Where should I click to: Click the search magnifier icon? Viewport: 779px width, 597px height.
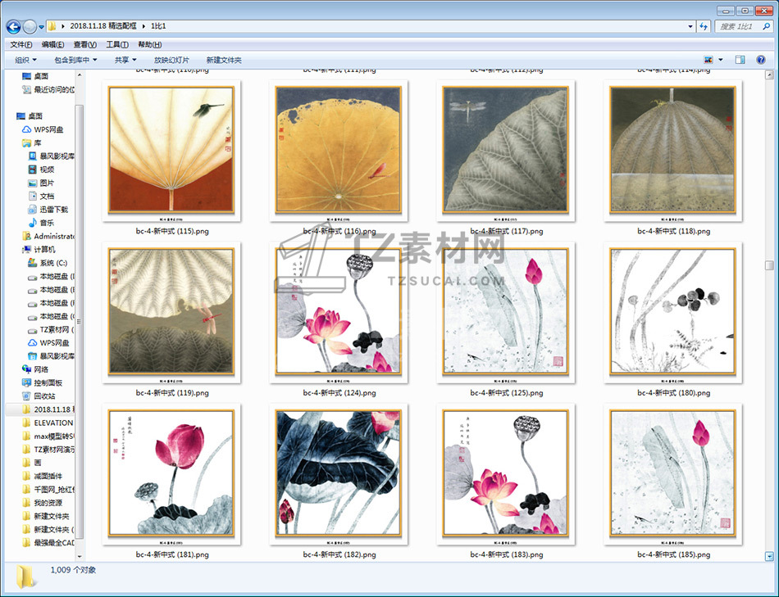click(x=767, y=26)
